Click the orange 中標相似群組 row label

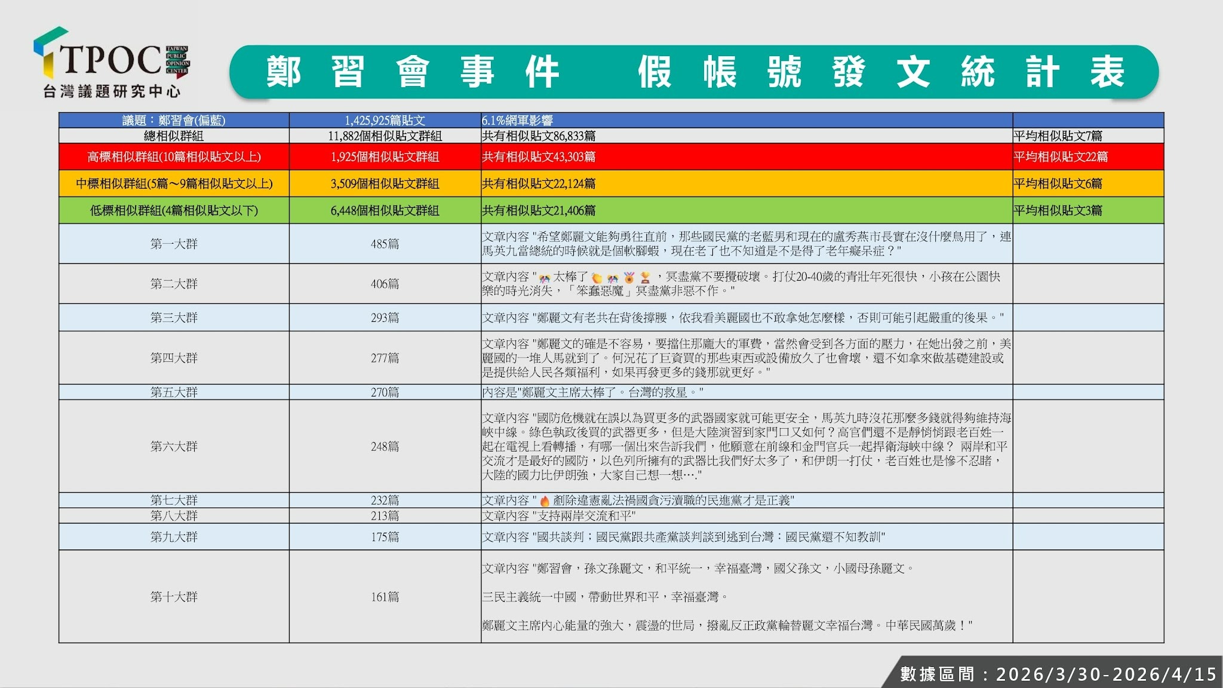point(174,184)
